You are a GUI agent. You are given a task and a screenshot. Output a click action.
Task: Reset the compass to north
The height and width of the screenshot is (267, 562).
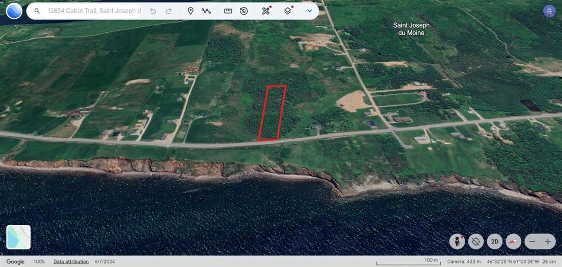click(x=514, y=242)
